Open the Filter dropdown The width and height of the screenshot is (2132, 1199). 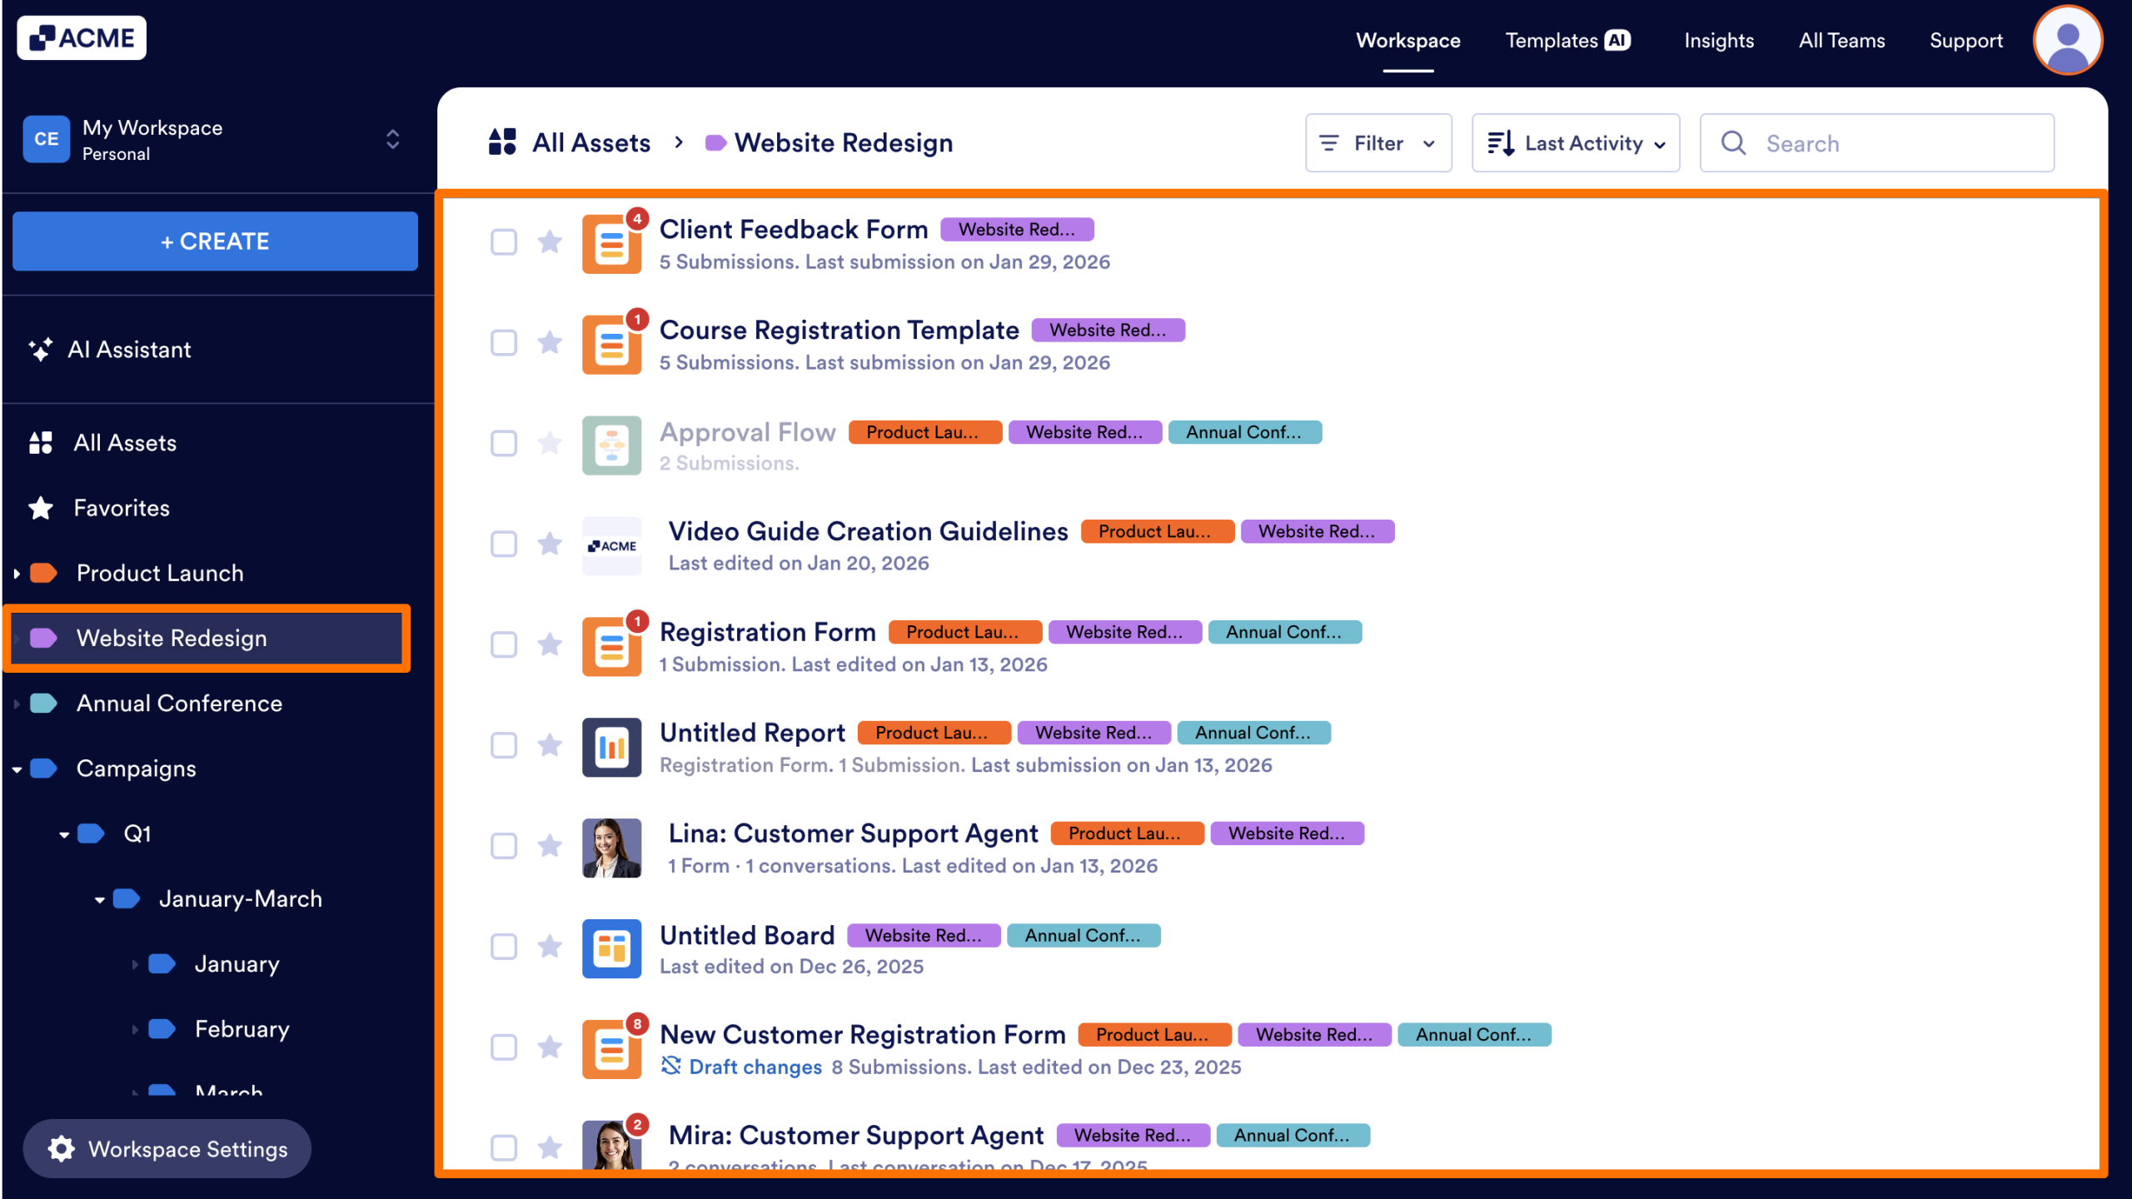(x=1378, y=143)
